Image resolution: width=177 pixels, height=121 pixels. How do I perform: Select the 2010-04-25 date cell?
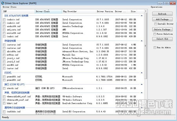coord(121,88)
